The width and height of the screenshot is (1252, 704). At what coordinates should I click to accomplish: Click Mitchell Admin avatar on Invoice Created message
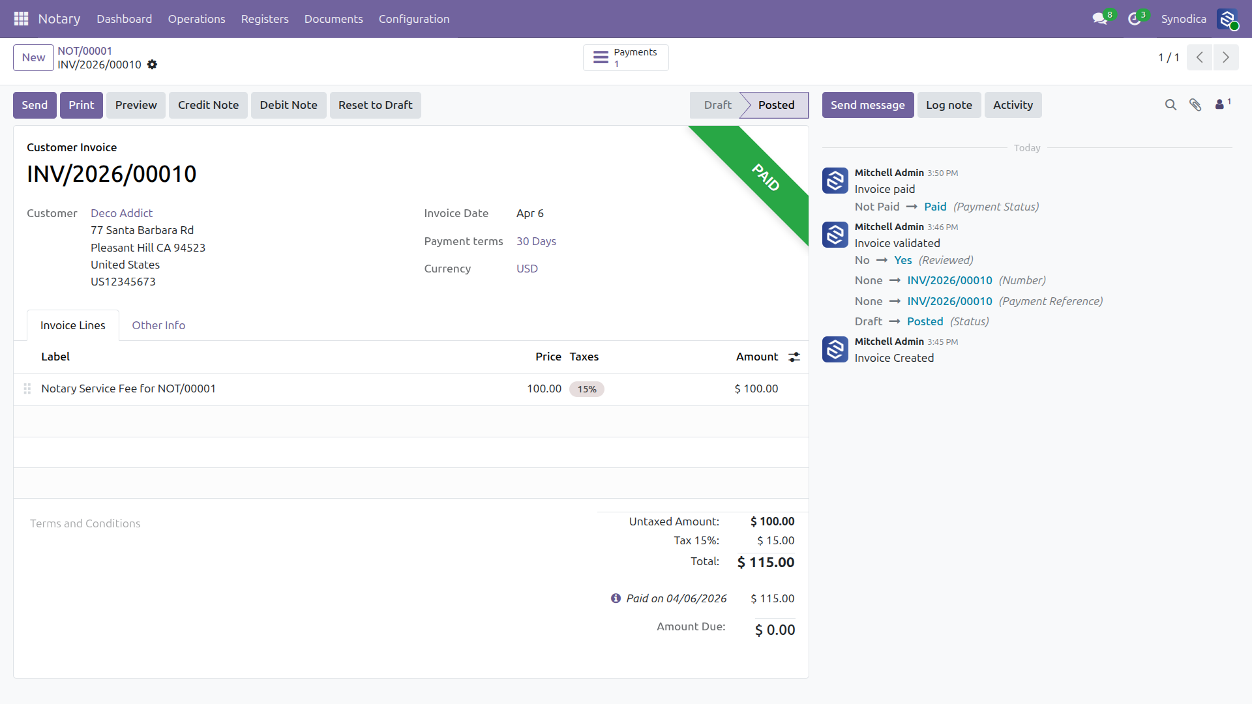(835, 349)
